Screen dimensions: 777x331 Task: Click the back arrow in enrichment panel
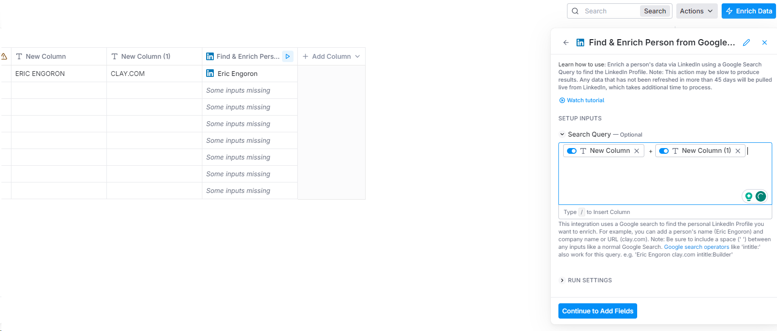click(x=566, y=43)
